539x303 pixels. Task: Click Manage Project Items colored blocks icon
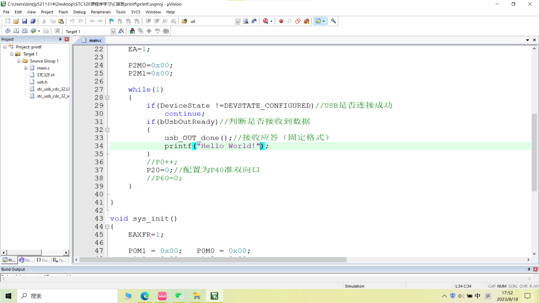(132, 31)
